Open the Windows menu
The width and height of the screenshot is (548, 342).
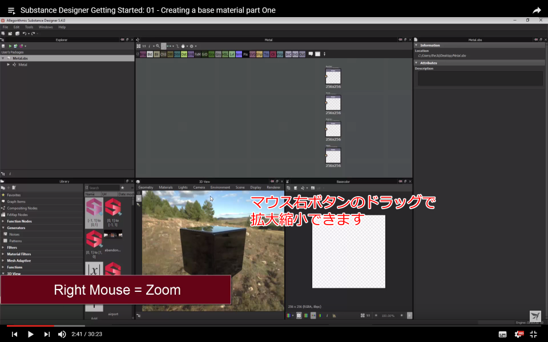[46, 27]
